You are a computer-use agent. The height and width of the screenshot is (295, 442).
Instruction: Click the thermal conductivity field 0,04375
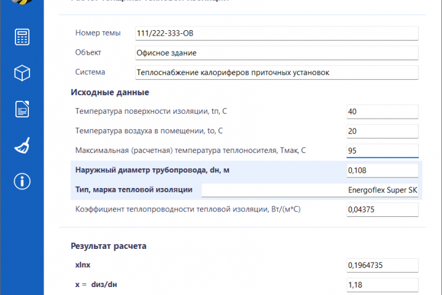382,210
